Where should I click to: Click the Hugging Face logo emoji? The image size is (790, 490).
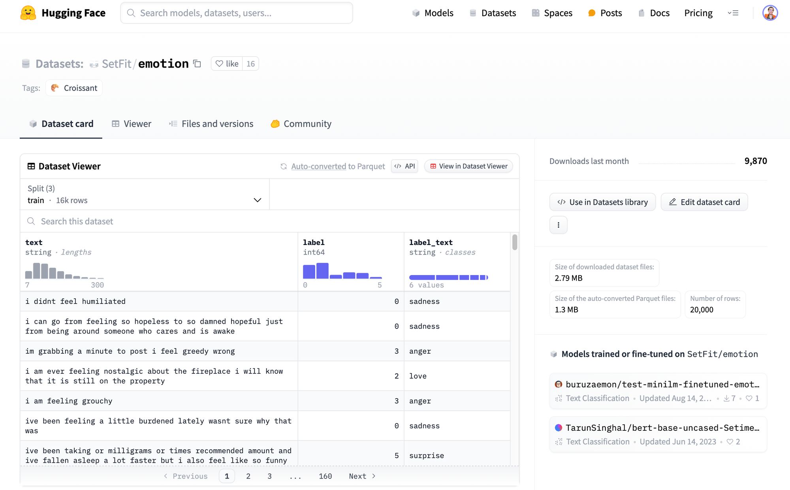coord(28,13)
